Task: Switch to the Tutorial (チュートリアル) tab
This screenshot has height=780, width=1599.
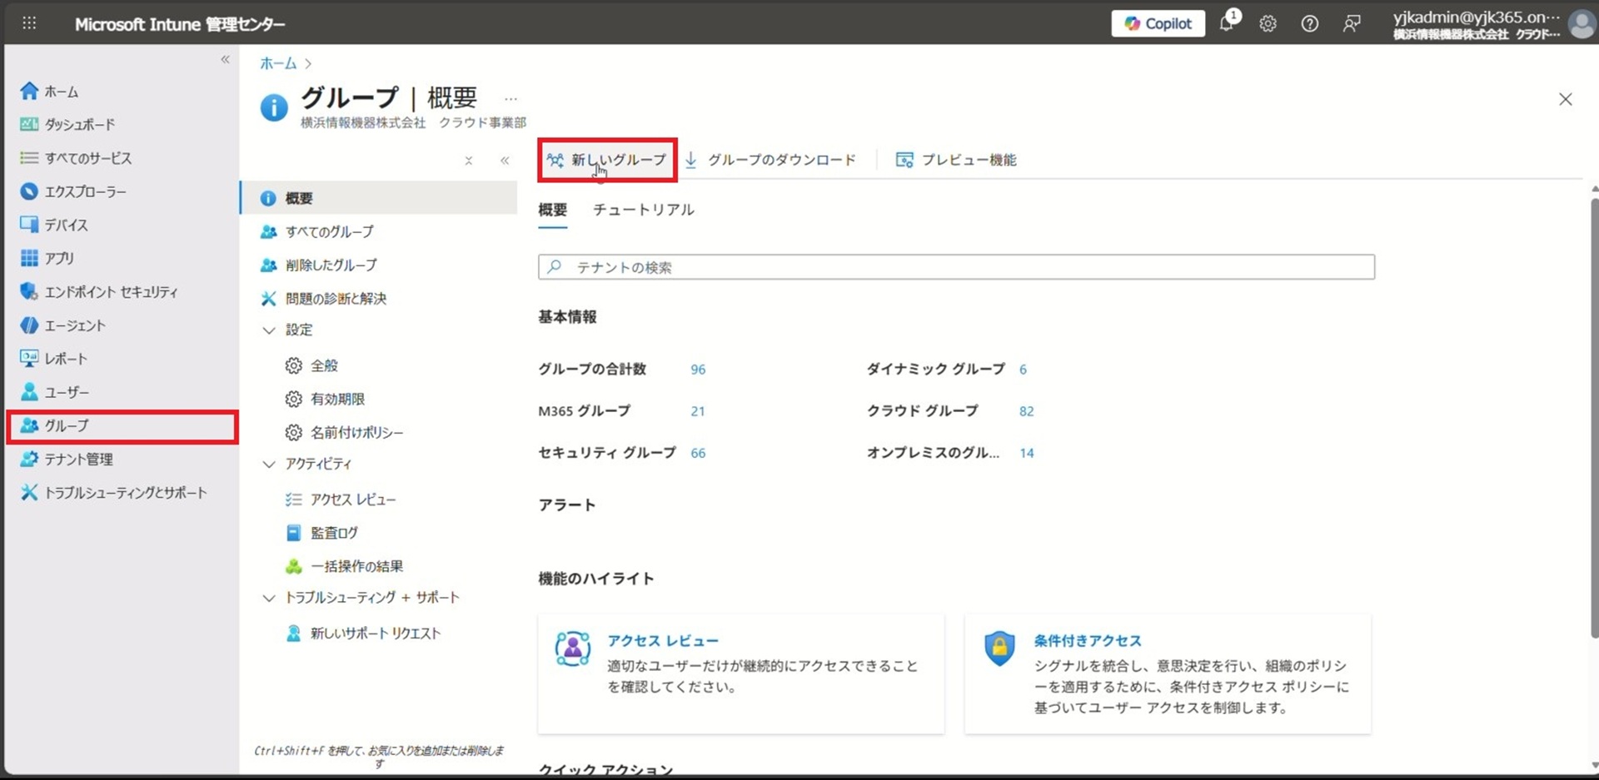Action: point(643,210)
